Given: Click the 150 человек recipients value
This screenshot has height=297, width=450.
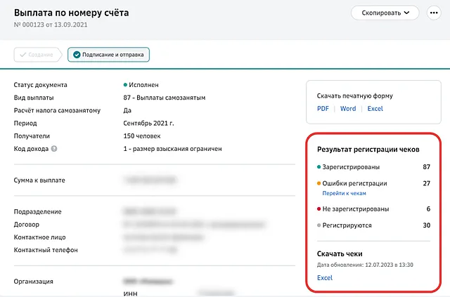Looking at the screenshot, I should (142, 136).
